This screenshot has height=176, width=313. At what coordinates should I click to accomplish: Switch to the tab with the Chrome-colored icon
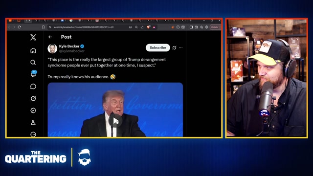tap(71, 21)
